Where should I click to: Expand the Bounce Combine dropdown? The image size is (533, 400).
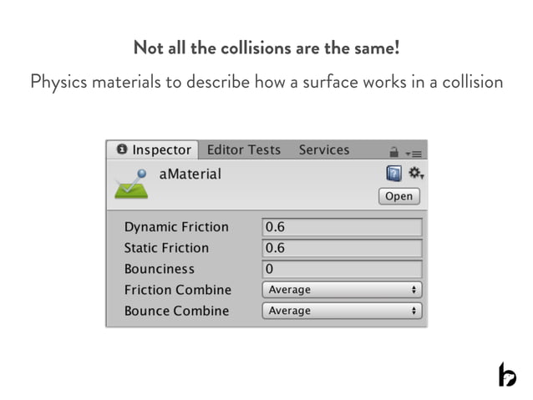(x=342, y=311)
